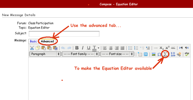Image resolution: width=193 pixels, height=100 pixels.
Task: Click the 'New Message Details' heading
Action: click(19, 15)
